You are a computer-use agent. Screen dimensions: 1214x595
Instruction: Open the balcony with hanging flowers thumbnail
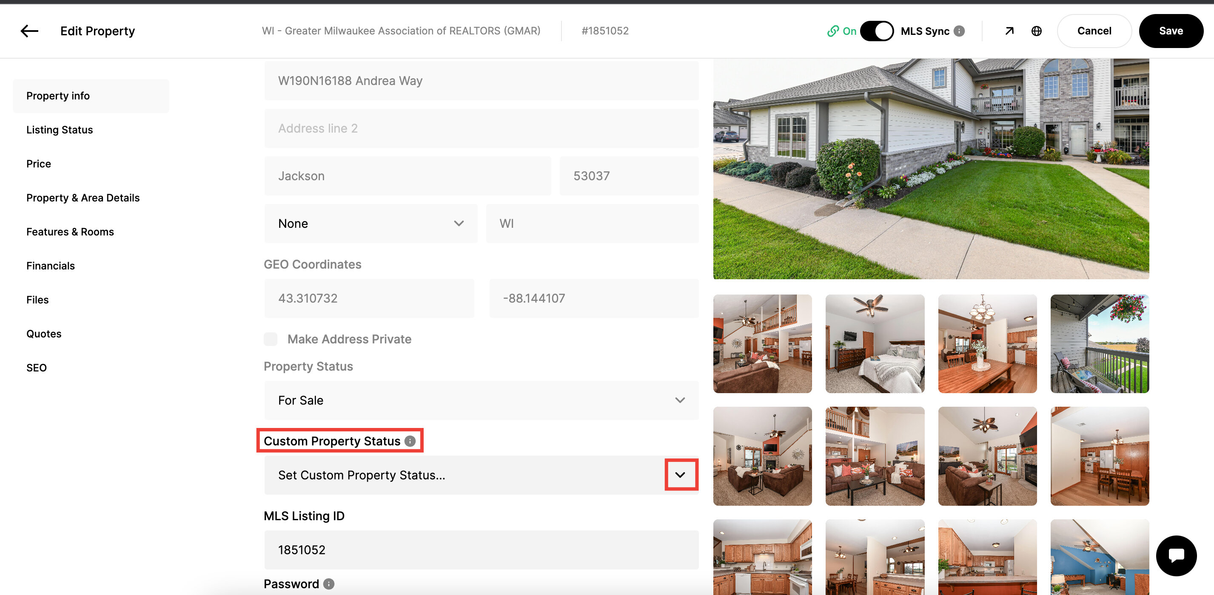(x=1100, y=344)
